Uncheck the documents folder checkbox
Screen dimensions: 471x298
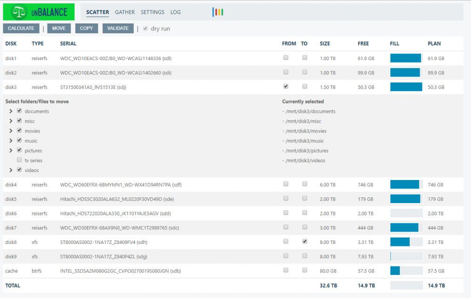(x=19, y=110)
